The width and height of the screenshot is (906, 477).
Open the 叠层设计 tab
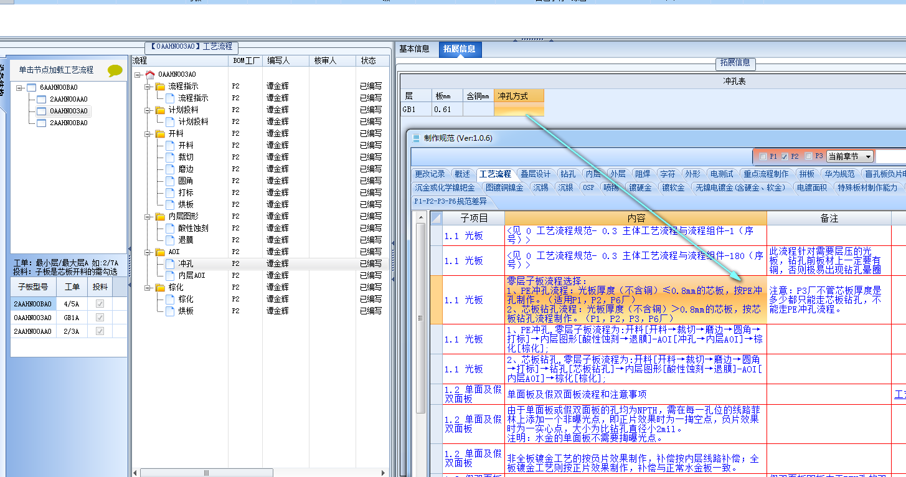536,174
